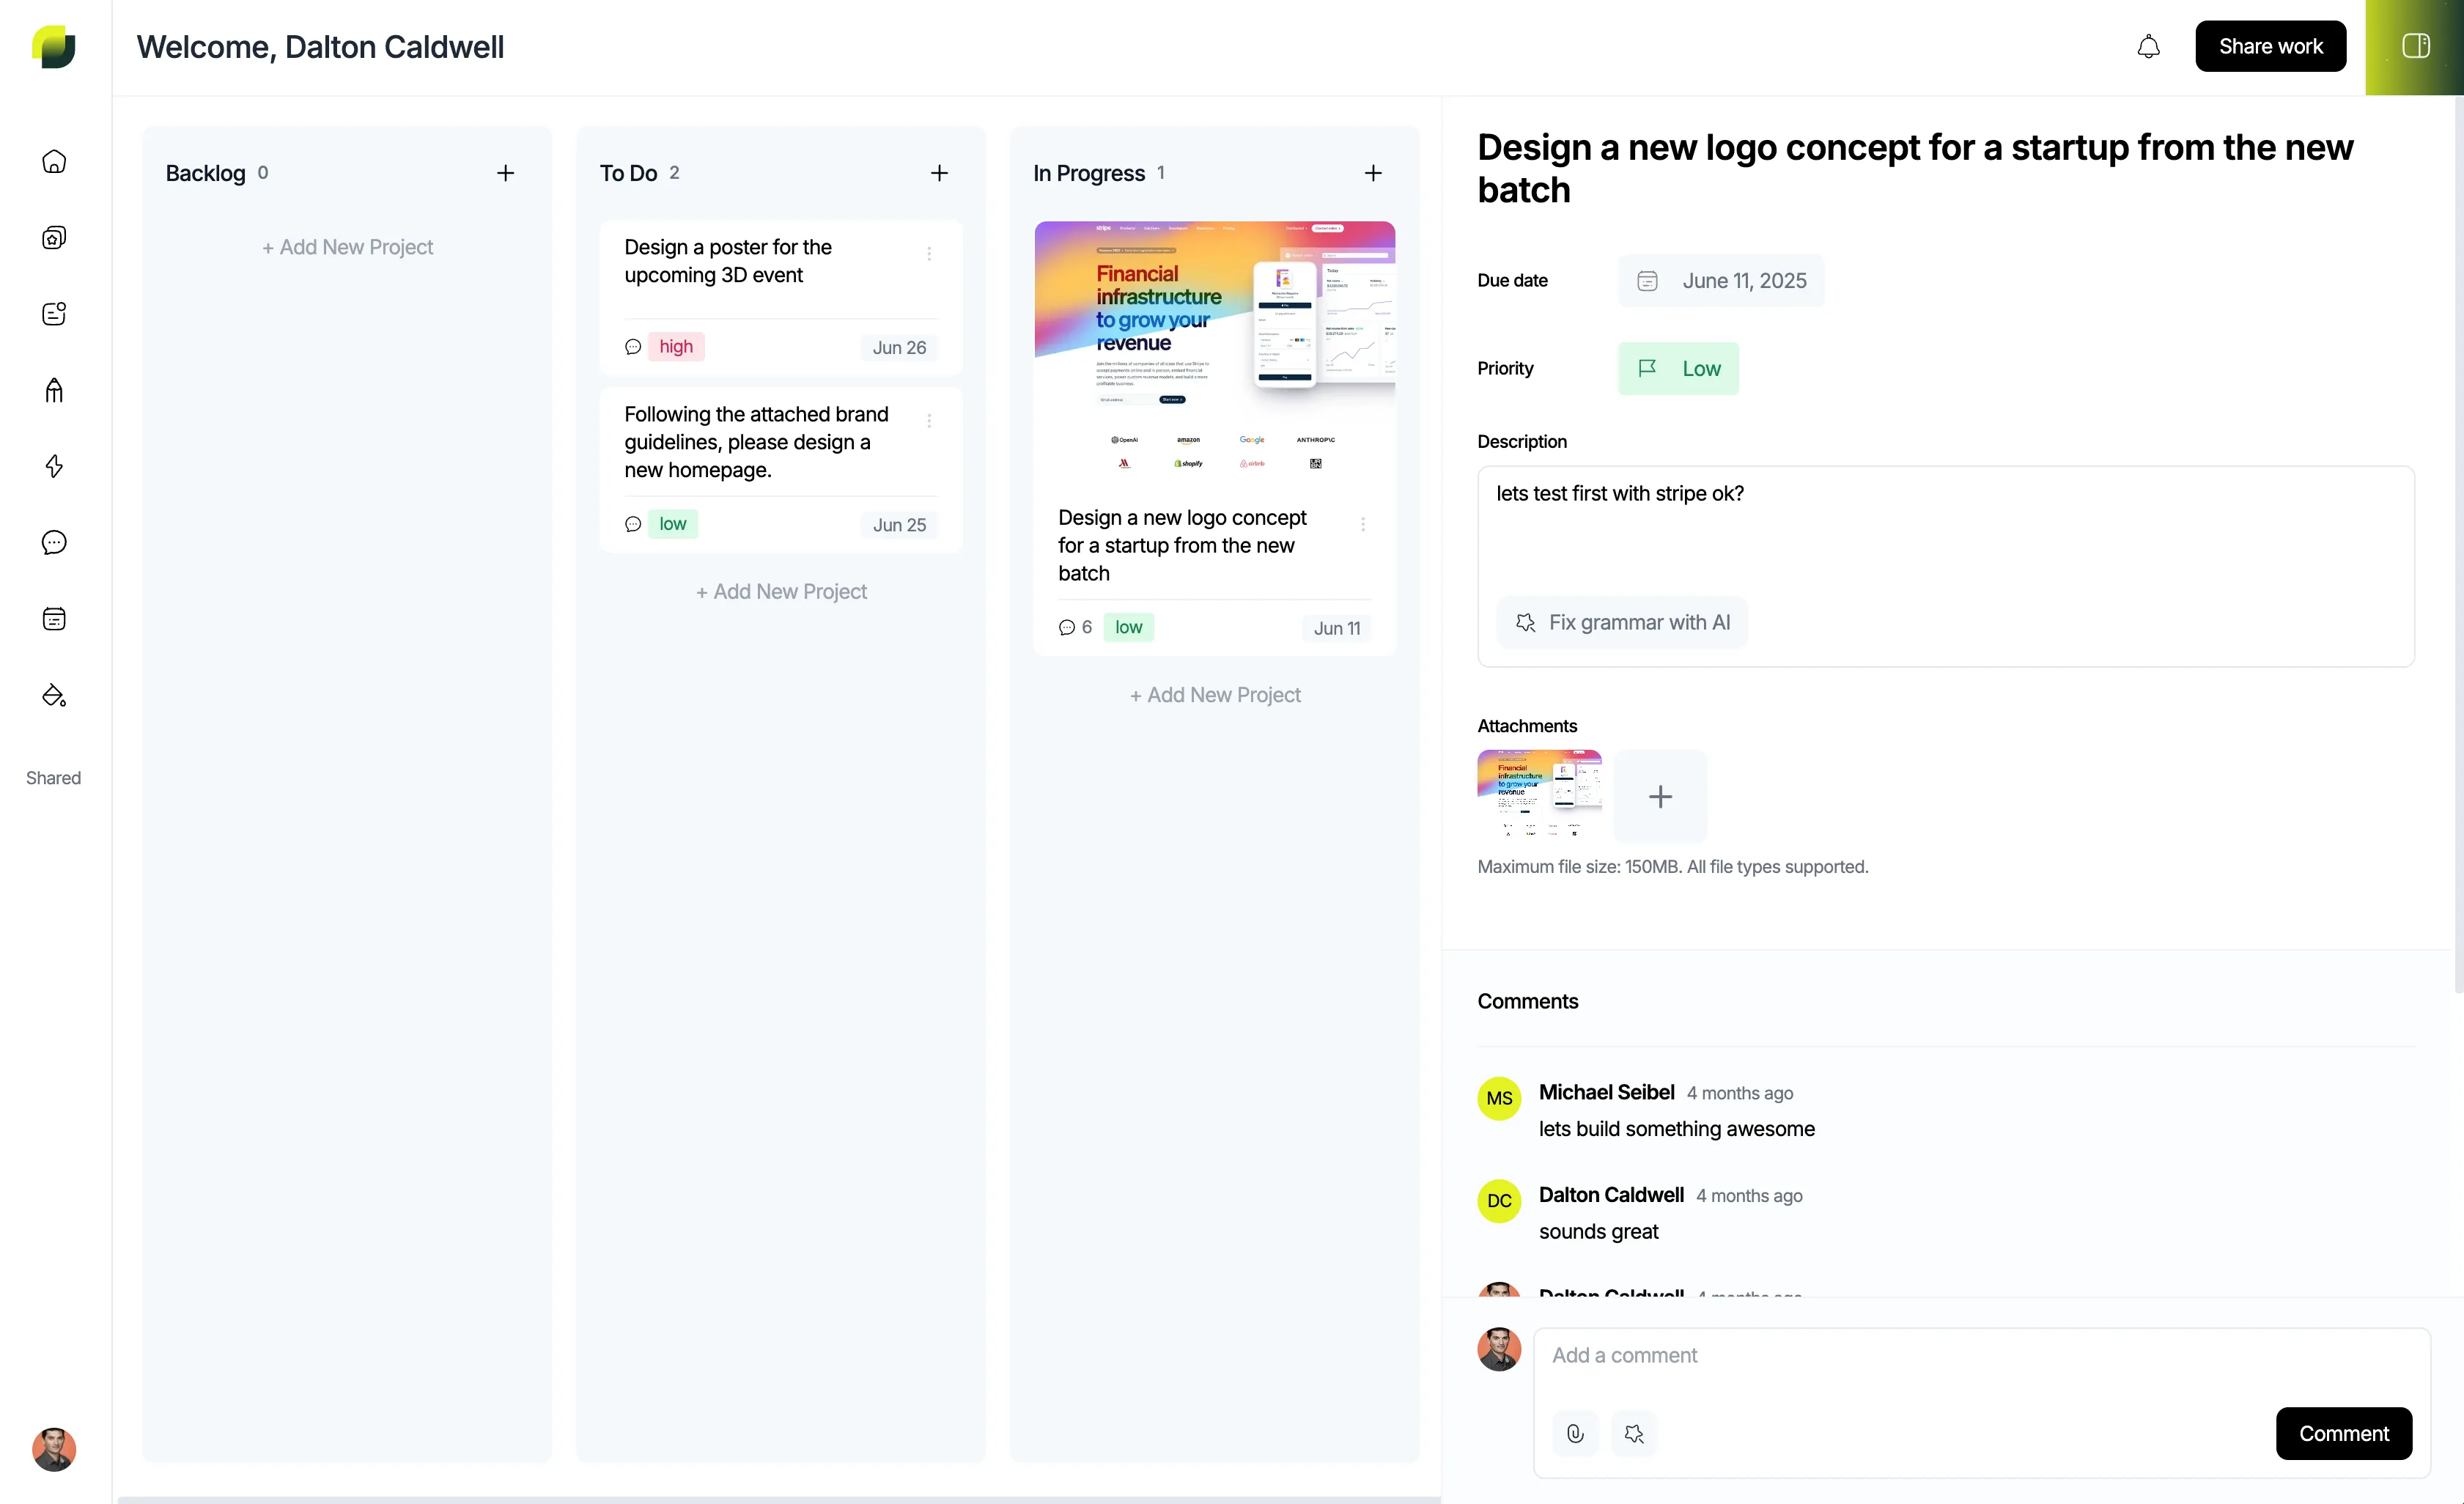Image resolution: width=2464 pixels, height=1504 pixels.
Task: Add new project to the Backlog column
Action: pyautogui.click(x=347, y=247)
